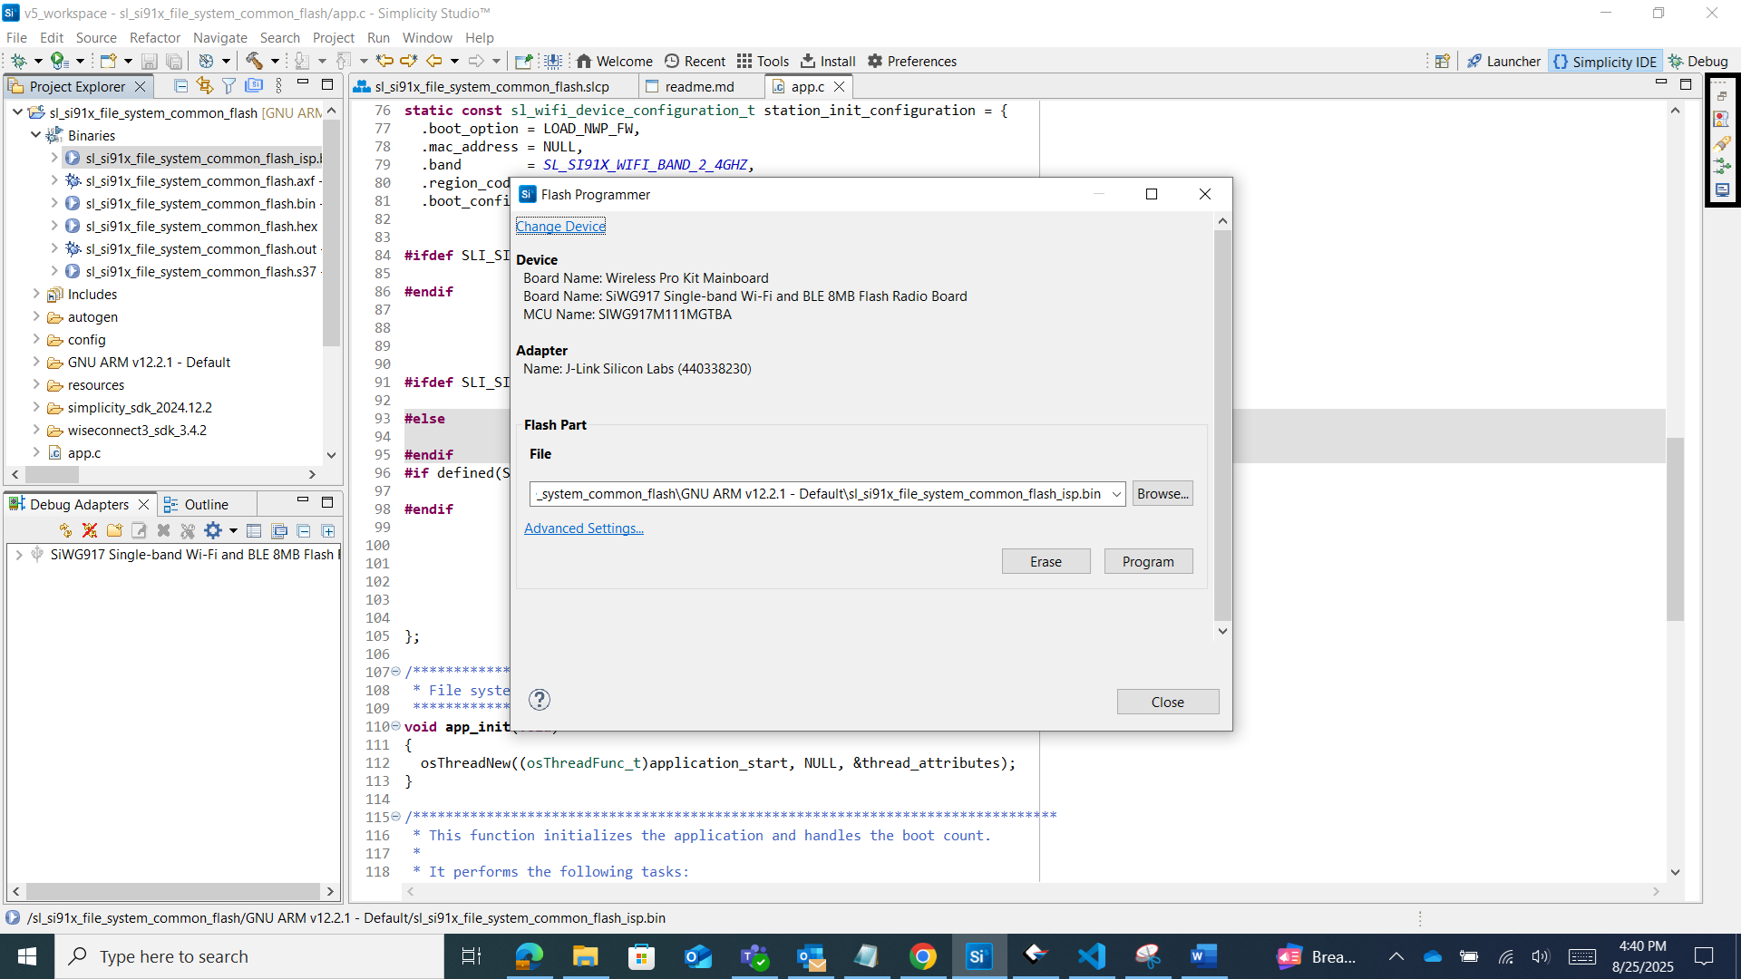This screenshot has width=1741, height=979.
Task: Open the flash file path dropdown
Action: tap(1116, 493)
